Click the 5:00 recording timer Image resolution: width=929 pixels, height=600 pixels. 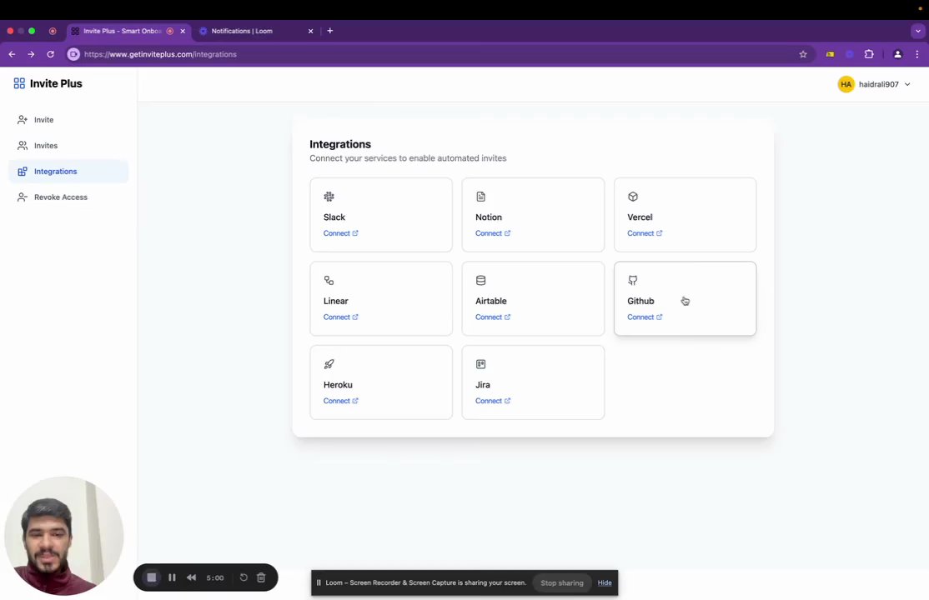point(215,577)
